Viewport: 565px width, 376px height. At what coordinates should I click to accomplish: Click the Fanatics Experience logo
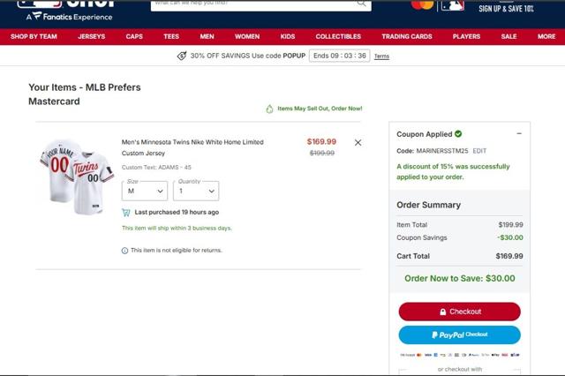(x=69, y=17)
